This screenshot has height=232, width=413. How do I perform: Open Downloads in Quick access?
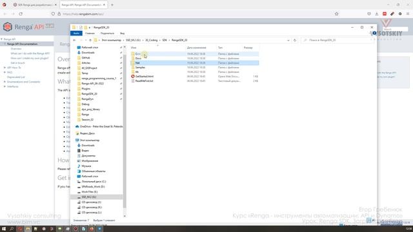(88, 53)
